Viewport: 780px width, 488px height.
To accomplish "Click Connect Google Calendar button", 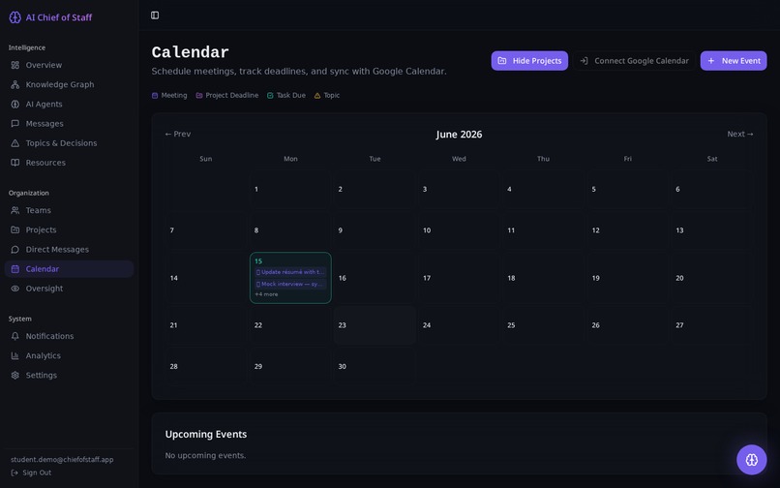I will click(634, 61).
